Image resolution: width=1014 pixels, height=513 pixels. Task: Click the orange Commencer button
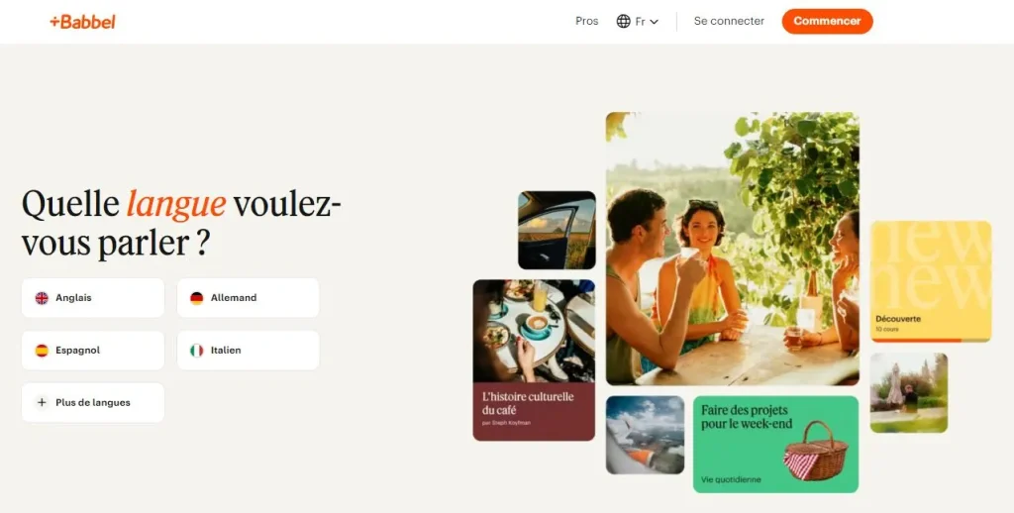click(x=827, y=22)
